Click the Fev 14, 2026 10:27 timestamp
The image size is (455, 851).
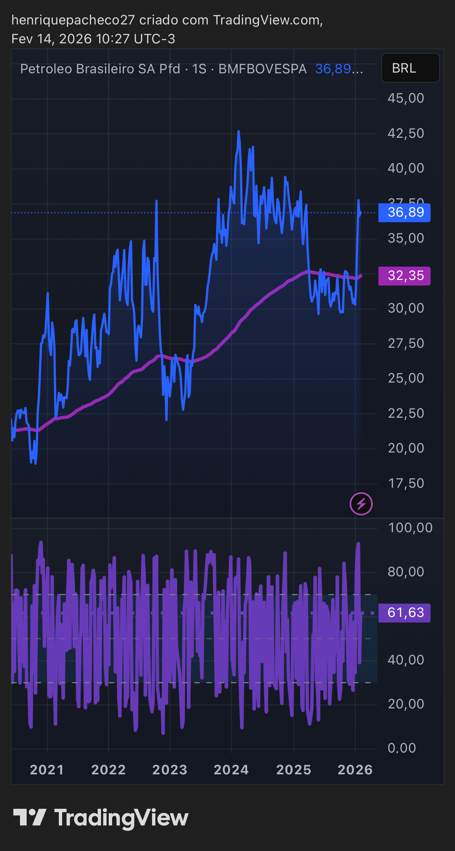tap(93, 39)
